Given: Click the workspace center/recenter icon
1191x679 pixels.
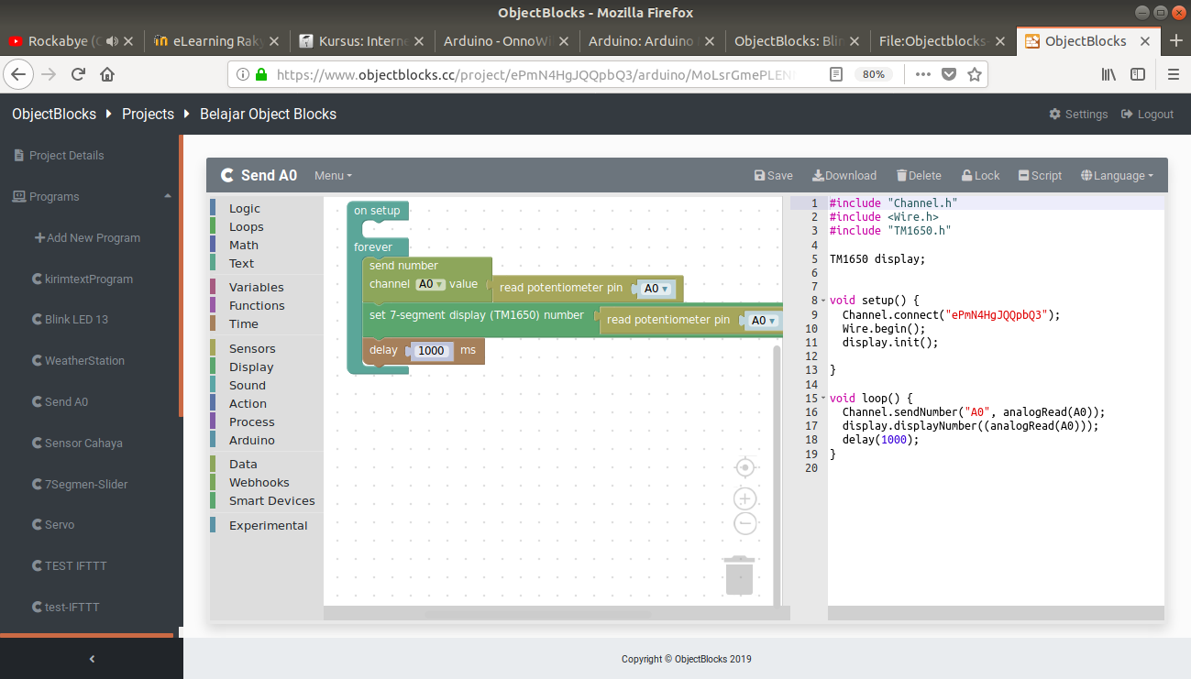Looking at the screenshot, I should tap(745, 467).
